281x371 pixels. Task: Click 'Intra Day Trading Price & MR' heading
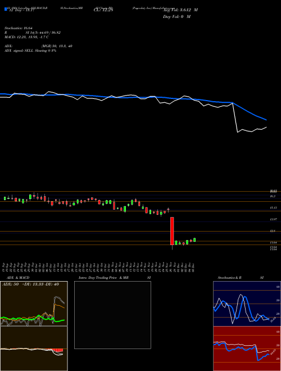pyautogui.click(x=103, y=278)
